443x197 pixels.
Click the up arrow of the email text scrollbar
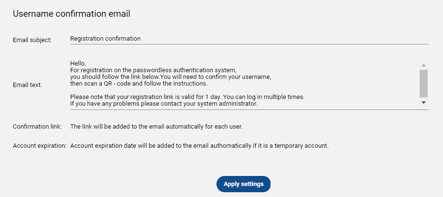tap(423, 65)
